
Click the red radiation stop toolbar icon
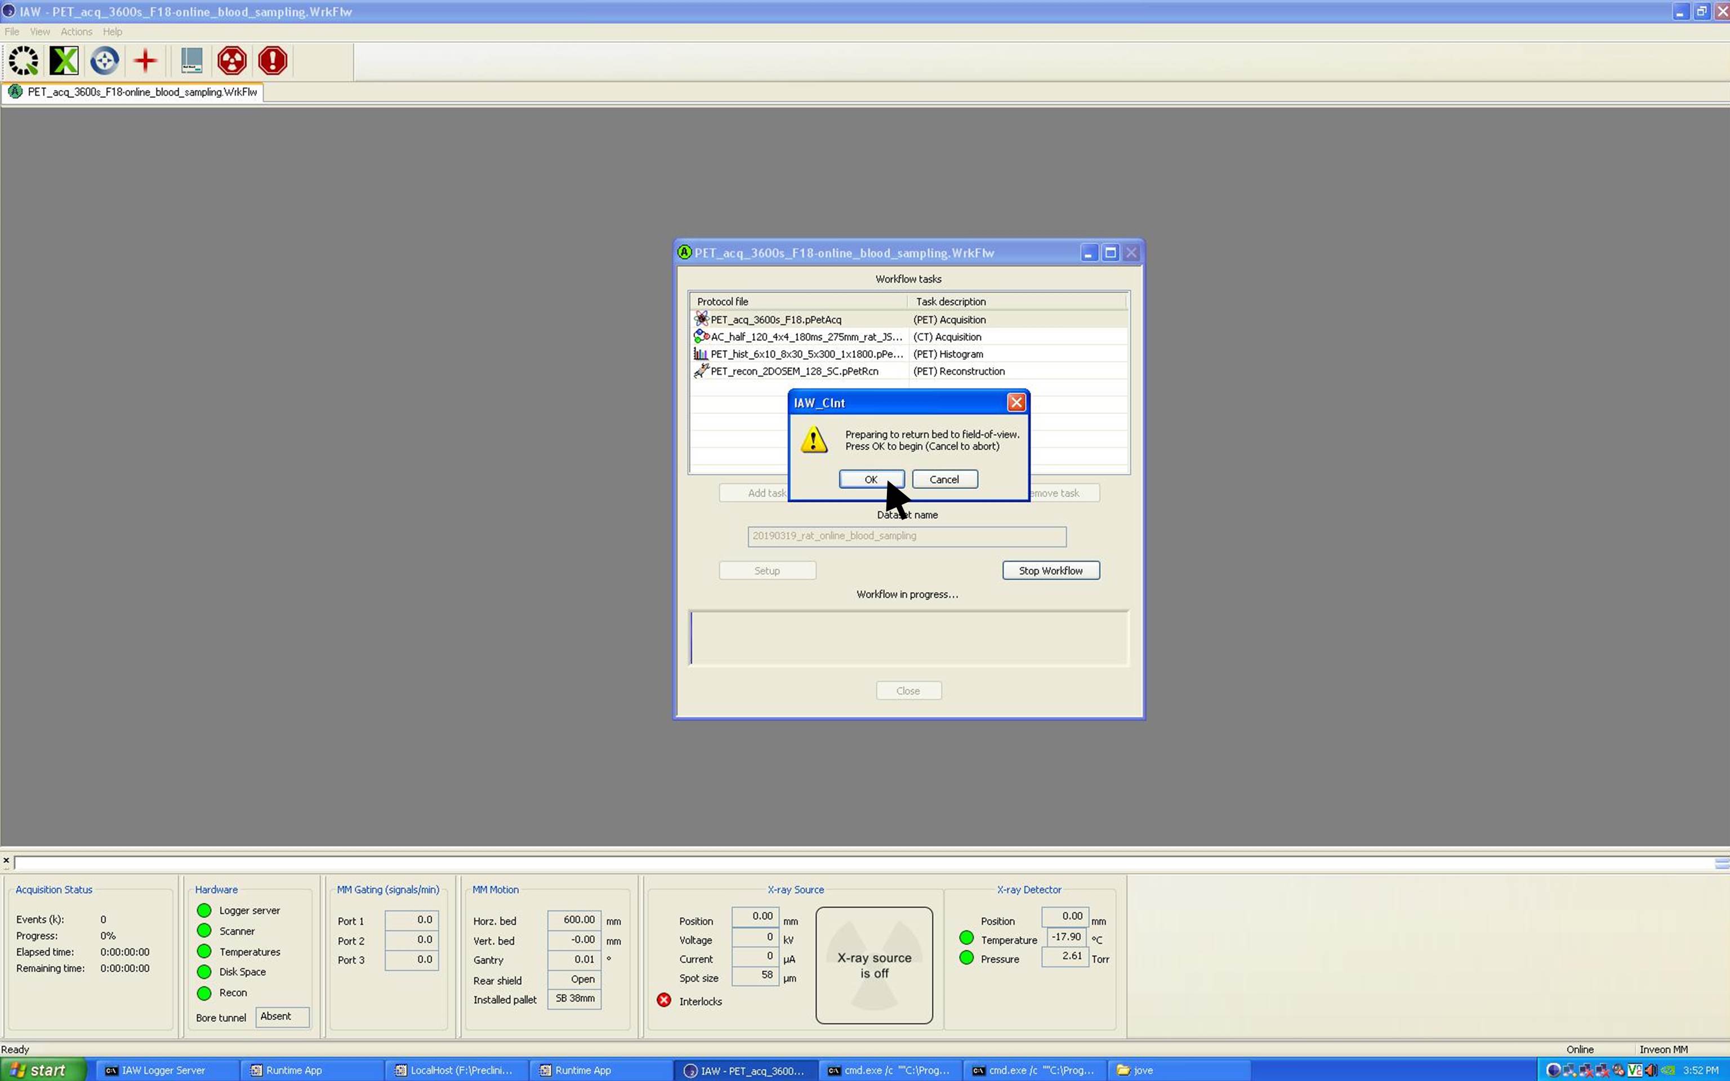point(231,61)
